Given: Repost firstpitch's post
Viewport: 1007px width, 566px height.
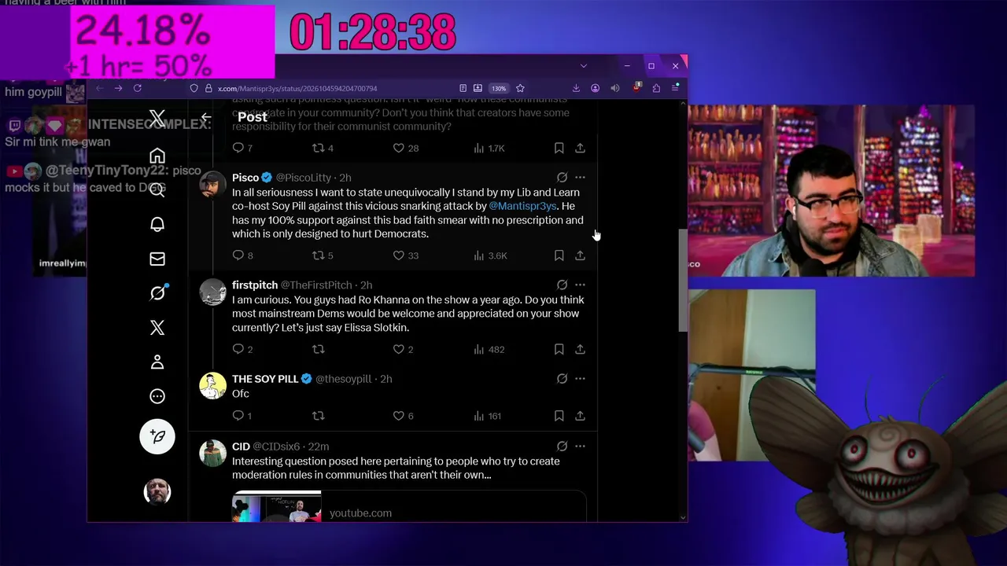Looking at the screenshot, I should 318,349.
